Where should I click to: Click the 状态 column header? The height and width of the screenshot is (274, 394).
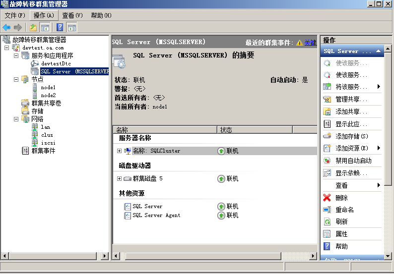tap(255, 130)
